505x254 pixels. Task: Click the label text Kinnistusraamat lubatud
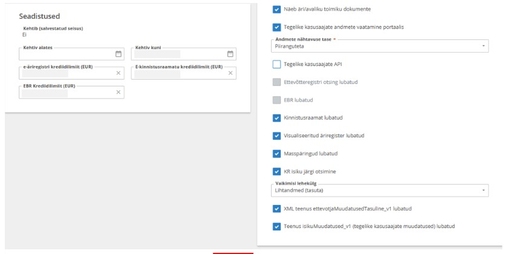pyautogui.click(x=313, y=118)
